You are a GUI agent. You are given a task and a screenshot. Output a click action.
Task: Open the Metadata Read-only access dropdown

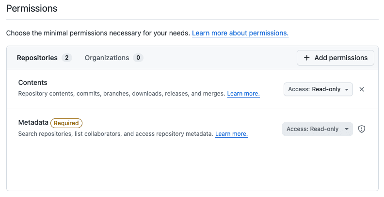point(318,129)
